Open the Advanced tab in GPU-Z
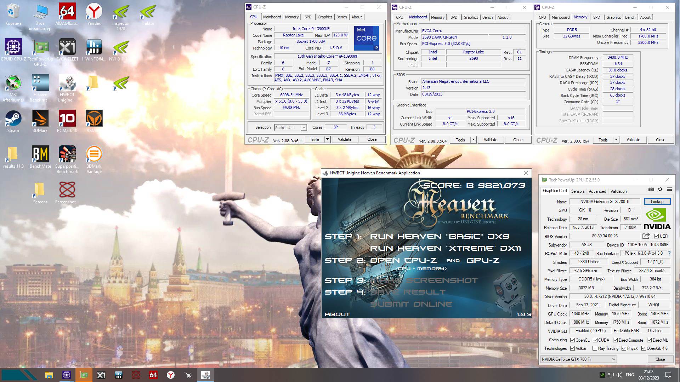 pos(597,191)
